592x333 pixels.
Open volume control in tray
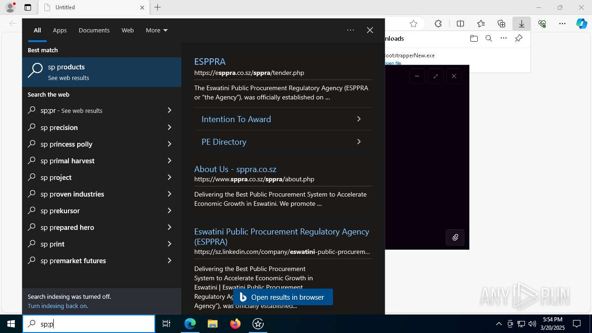click(532, 324)
